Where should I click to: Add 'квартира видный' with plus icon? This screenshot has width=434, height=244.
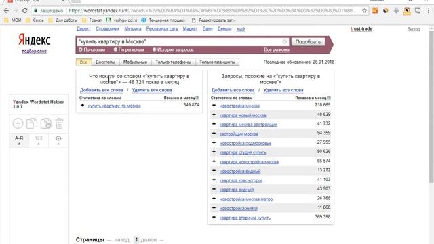pyautogui.click(x=214, y=189)
